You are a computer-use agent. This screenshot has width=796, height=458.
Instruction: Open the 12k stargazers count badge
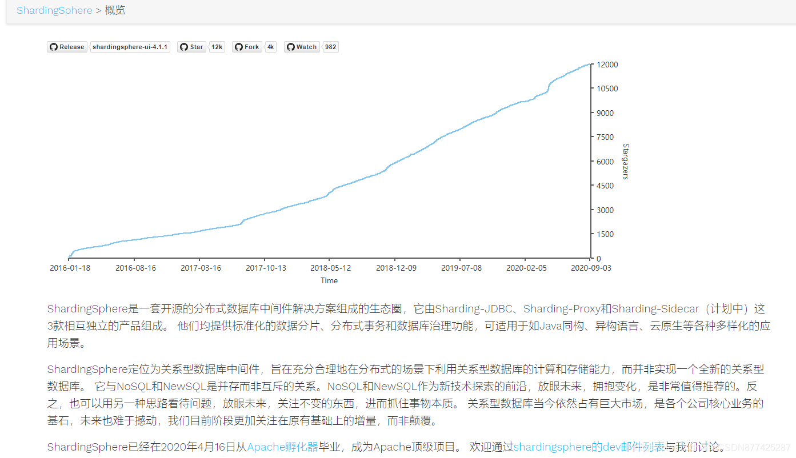point(217,47)
